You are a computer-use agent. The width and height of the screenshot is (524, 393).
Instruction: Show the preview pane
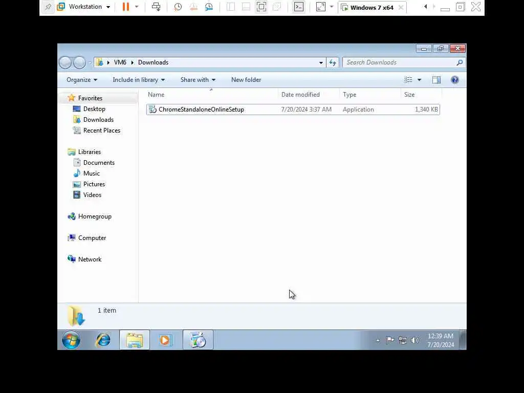tap(436, 80)
